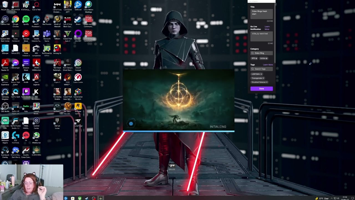Launch Among Us desktop icon
The image size is (355, 200).
coord(57,50)
